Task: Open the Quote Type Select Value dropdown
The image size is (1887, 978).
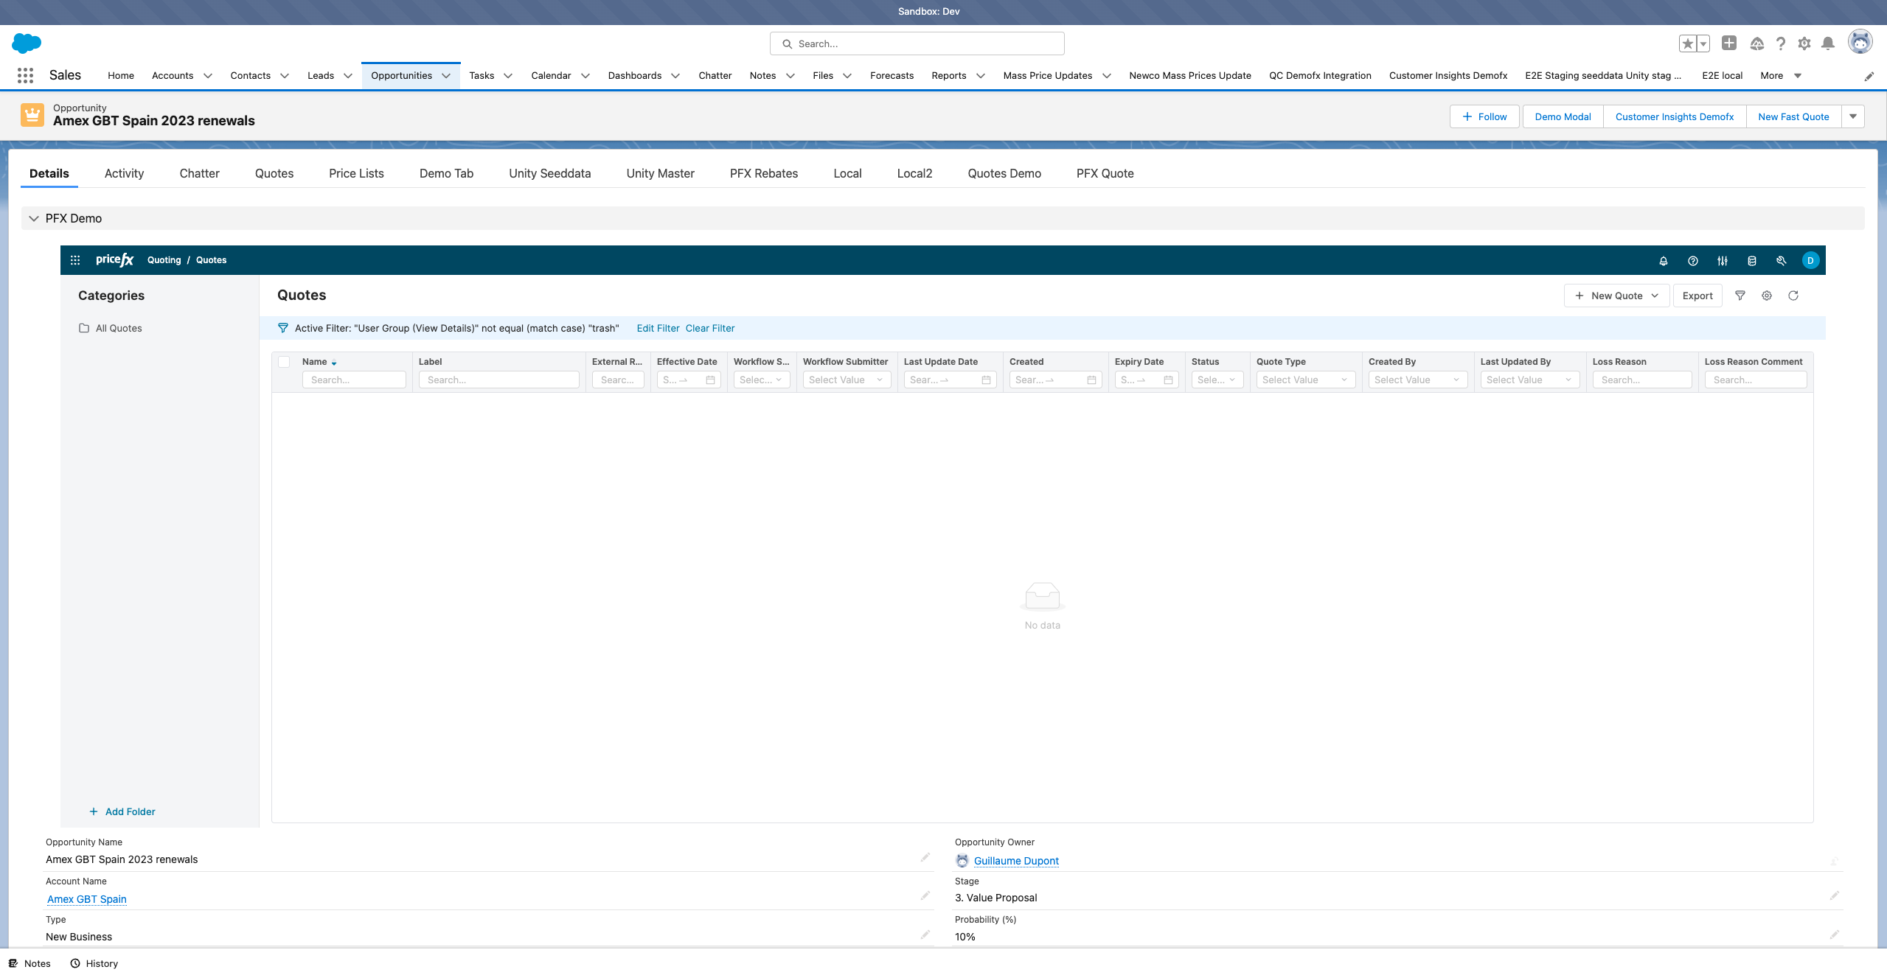Action: pos(1304,380)
